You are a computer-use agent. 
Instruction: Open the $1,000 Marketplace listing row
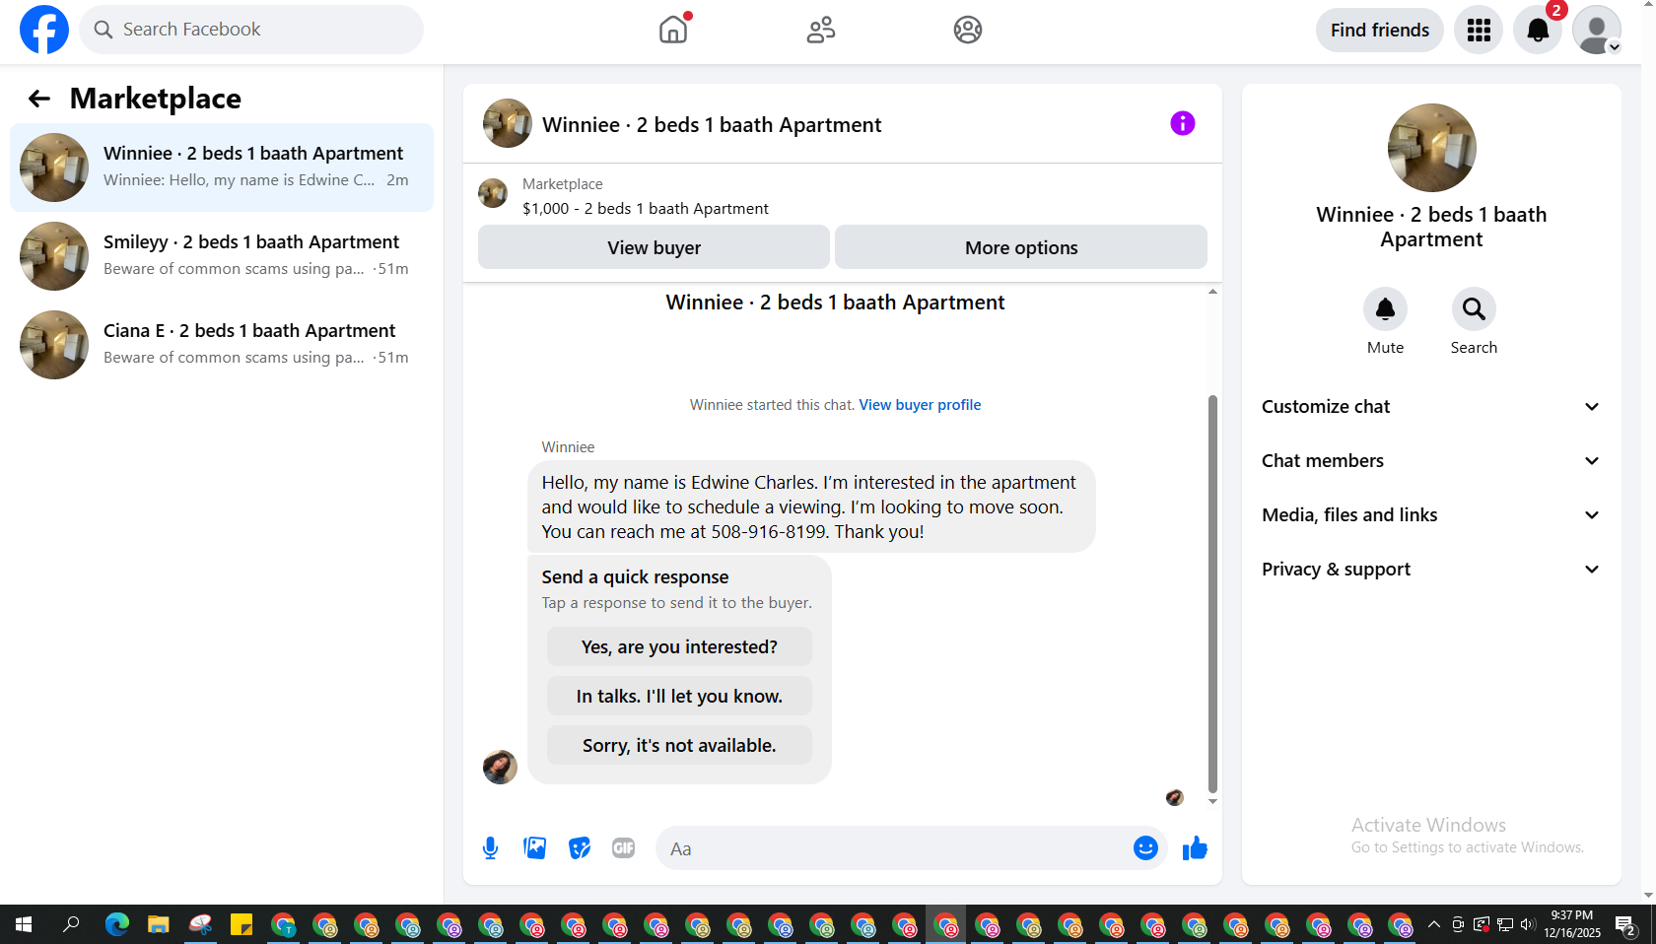(843, 196)
